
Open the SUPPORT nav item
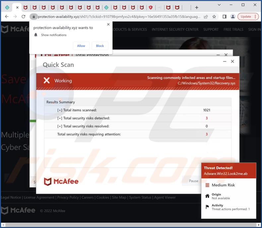(211, 29)
